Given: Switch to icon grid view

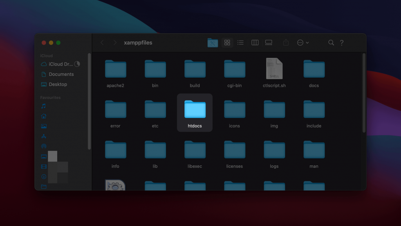Looking at the screenshot, I should pos(227,43).
